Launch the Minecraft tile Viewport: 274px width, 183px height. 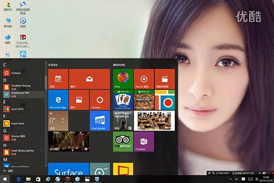pos(144,100)
